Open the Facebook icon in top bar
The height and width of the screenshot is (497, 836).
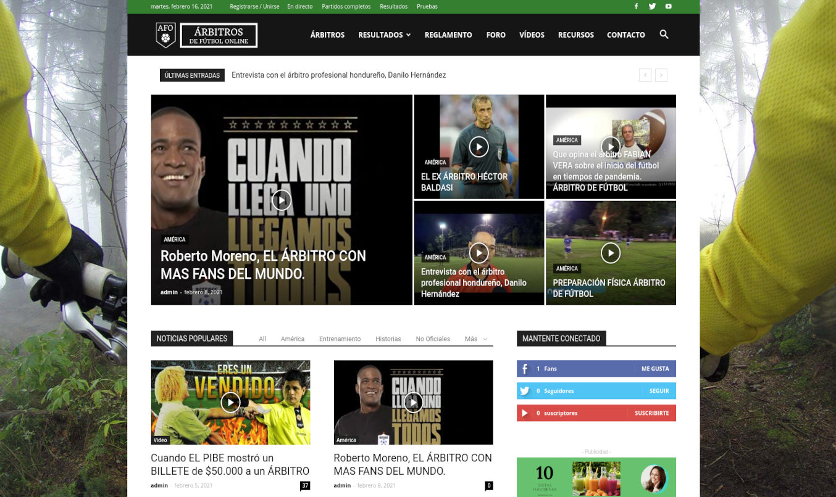[x=636, y=6]
